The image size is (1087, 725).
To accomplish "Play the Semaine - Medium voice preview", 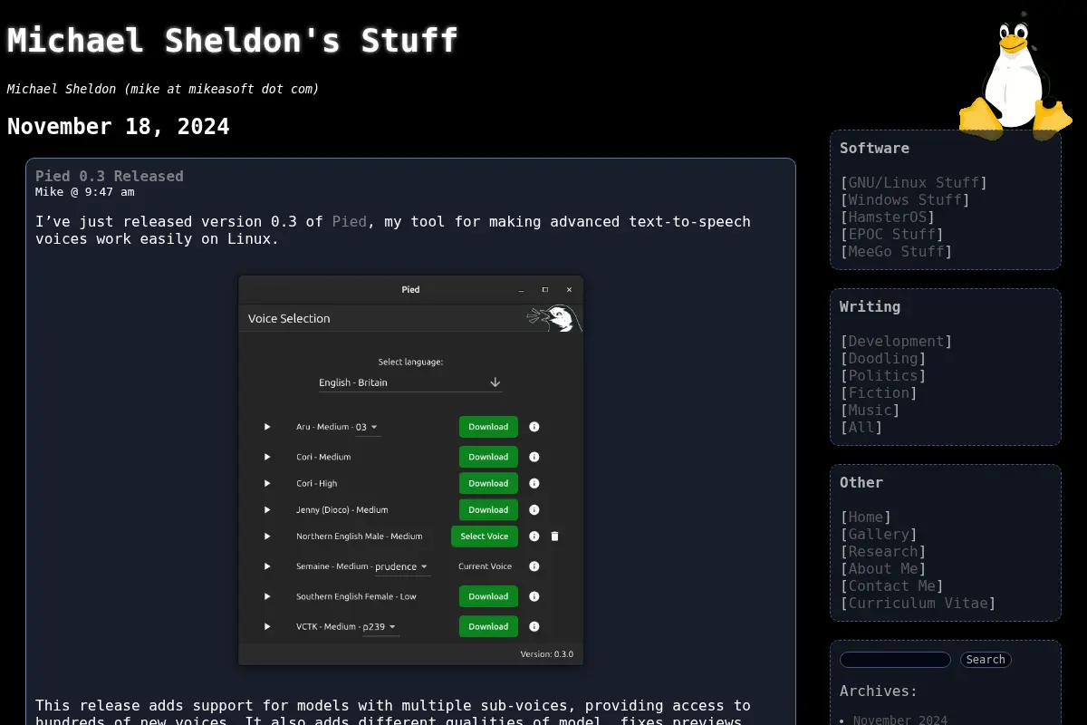I will [x=267, y=566].
